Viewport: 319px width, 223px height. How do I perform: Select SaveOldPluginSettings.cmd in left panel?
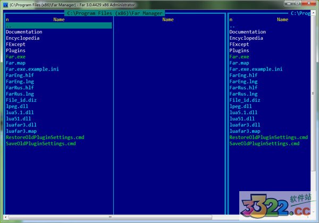point(41,143)
